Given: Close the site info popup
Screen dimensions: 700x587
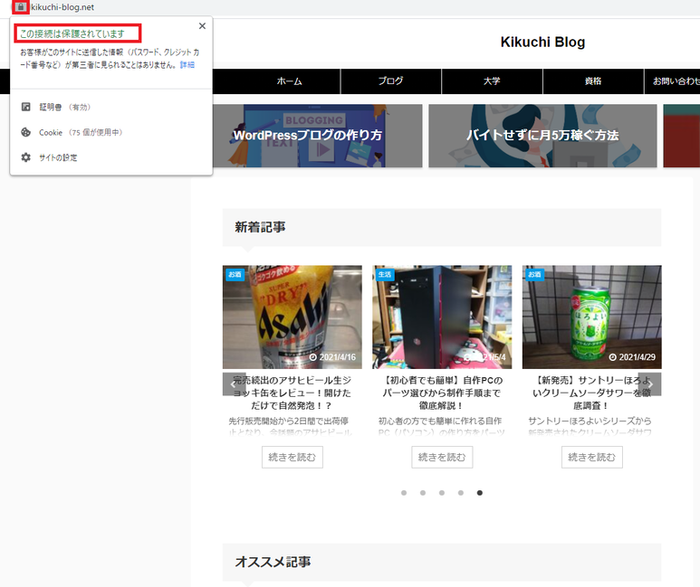Looking at the screenshot, I should click(x=202, y=26).
